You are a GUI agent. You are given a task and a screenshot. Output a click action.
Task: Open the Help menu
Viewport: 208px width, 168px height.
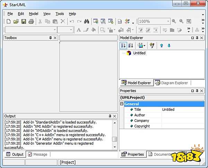[72, 14]
